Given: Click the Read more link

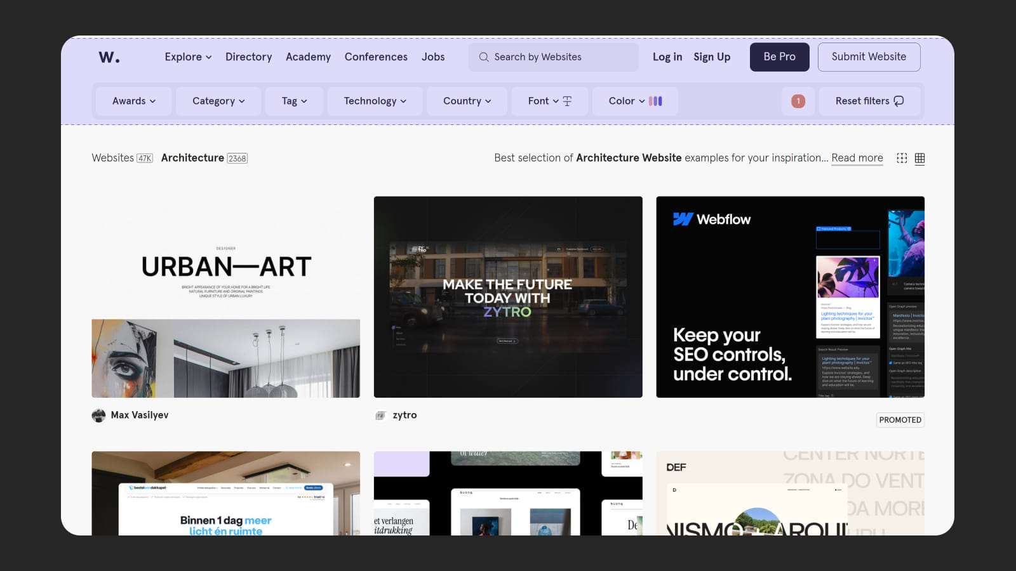Looking at the screenshot, I should click(857, 158).
